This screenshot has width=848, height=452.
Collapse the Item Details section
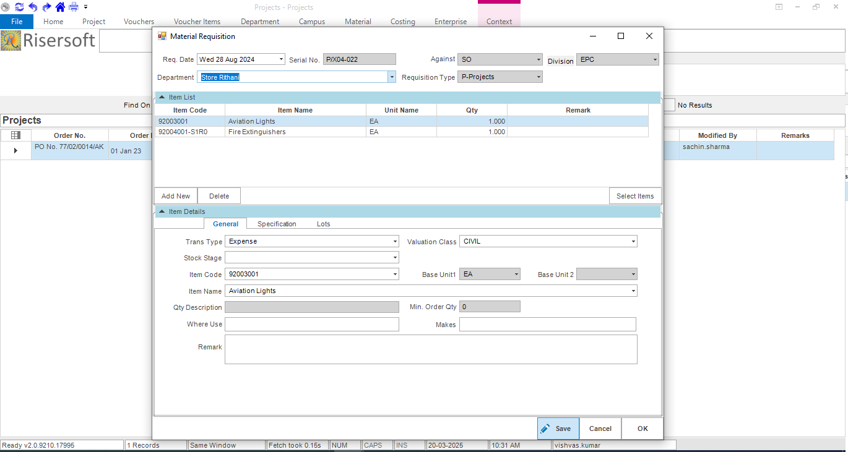click(162, 211)
